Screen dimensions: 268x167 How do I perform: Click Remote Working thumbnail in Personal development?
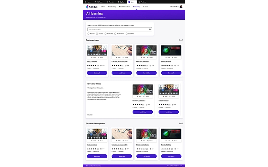[171, 134]
